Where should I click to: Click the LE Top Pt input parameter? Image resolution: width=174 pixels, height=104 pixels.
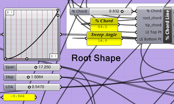153,32
